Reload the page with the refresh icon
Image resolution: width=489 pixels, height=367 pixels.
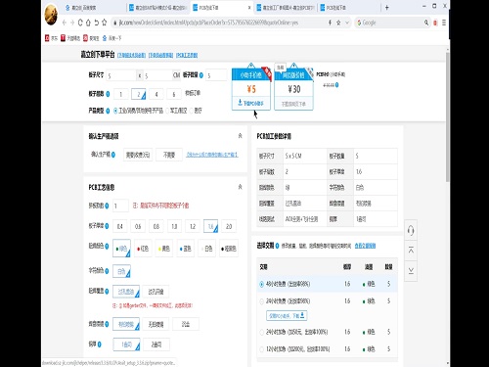80,23
